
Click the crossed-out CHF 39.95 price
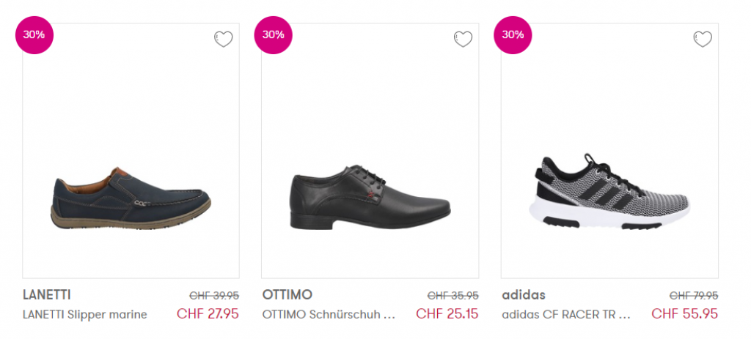point(214,296)
